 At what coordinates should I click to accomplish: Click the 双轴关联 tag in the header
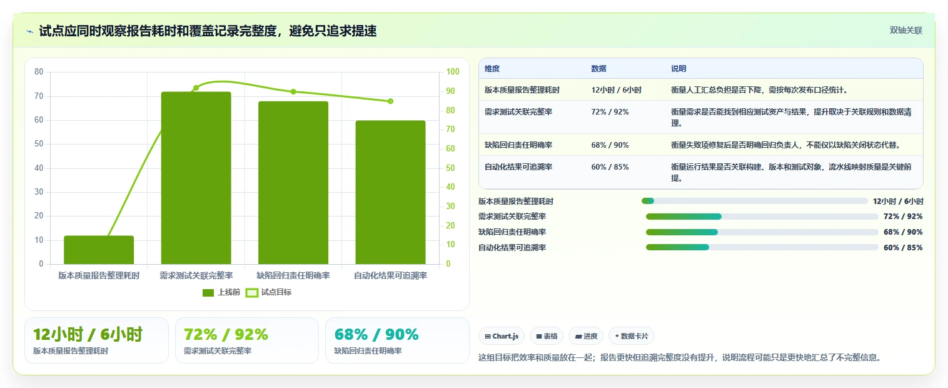point(906,31)
